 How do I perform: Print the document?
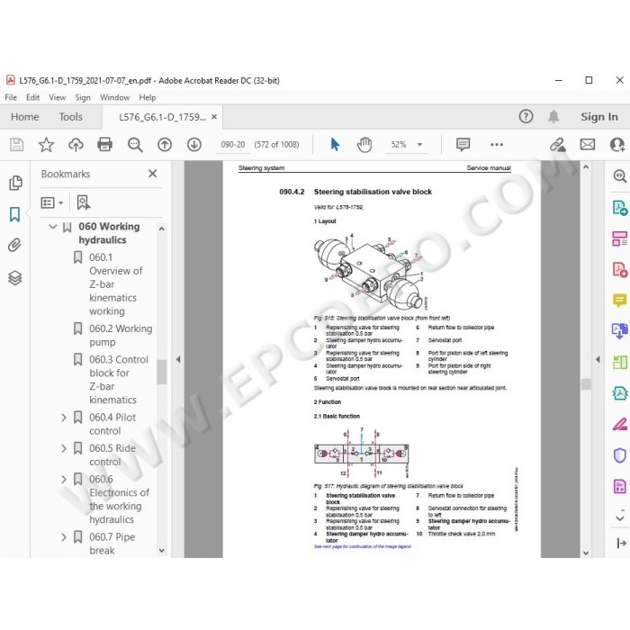pos(105,145)
